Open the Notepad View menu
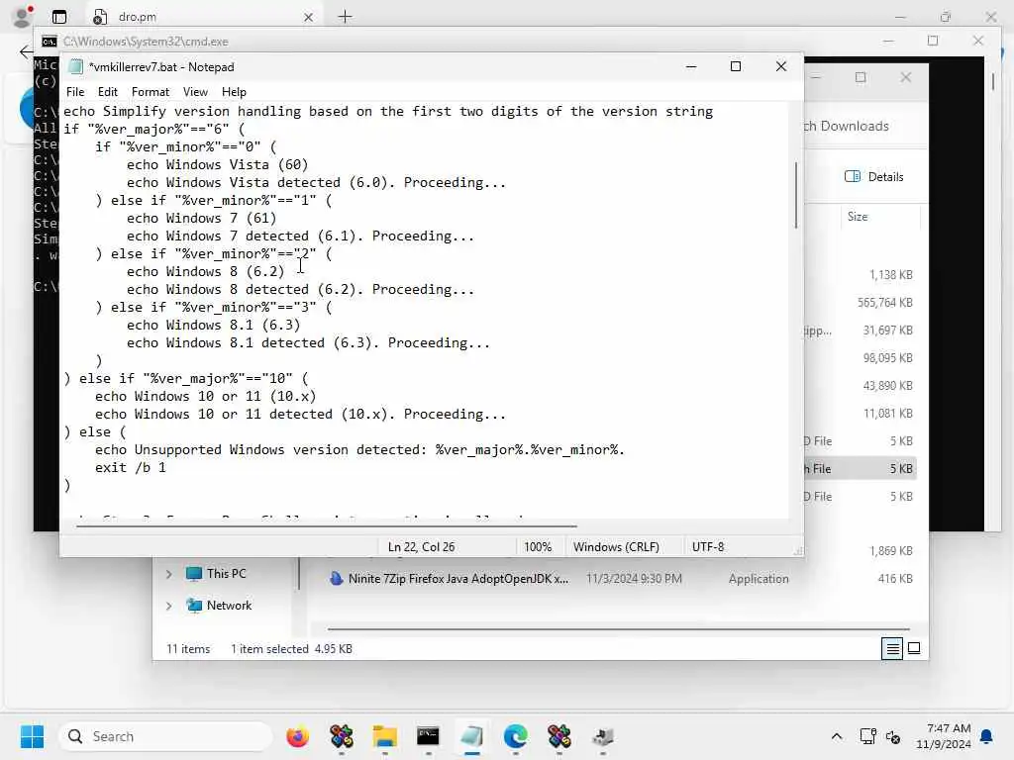Image resolution: width=1014 pixels, height=760 pixels. (195, 92)
